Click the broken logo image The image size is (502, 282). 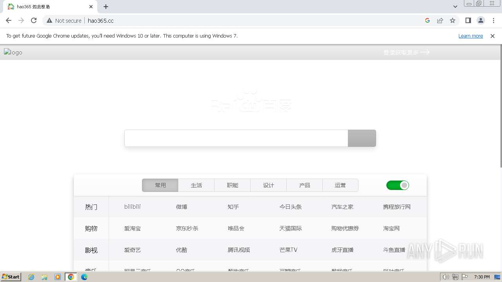(x=13, y=52)
